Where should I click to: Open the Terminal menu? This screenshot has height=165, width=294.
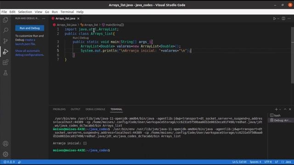click(67, 12)
